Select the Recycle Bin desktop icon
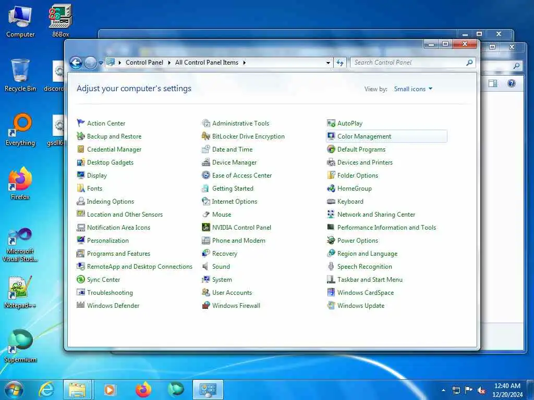 click(20, 75)
